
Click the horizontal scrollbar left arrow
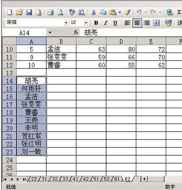coord(144,179)
